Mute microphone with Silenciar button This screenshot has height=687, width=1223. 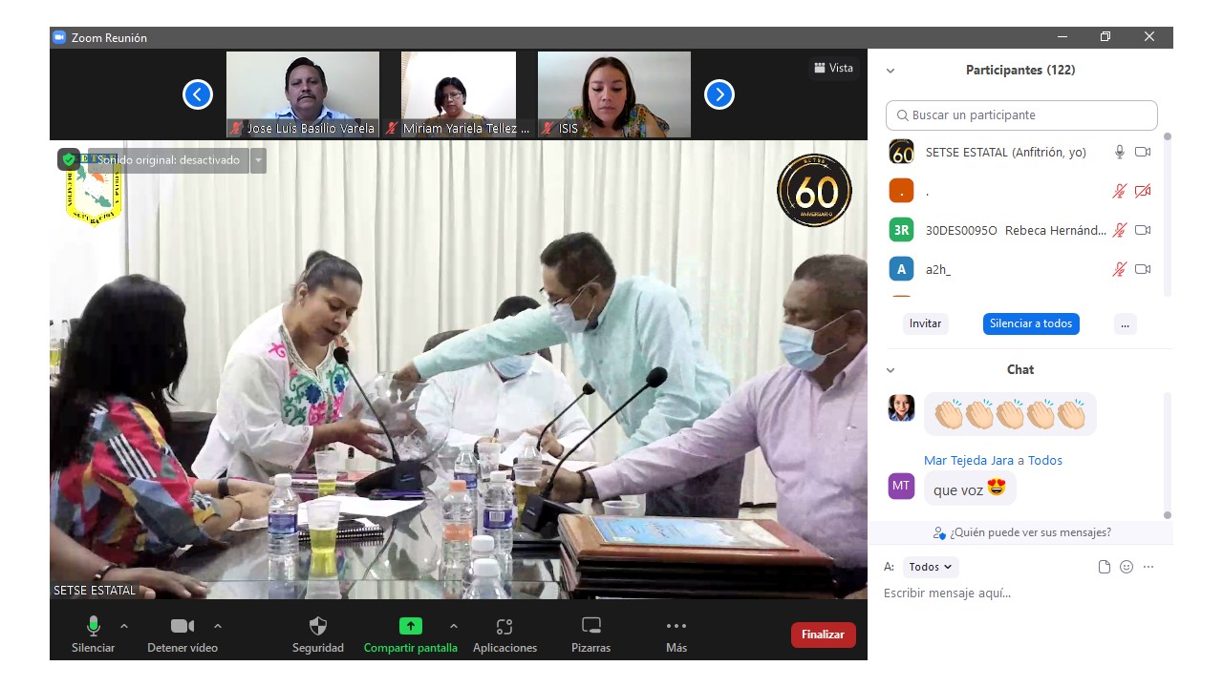[x=93, y=627]
